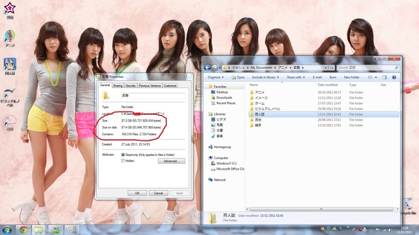The image size is (419, 235).
Task: Open the view options dropdown arrow
Action: tap(376, 77)
